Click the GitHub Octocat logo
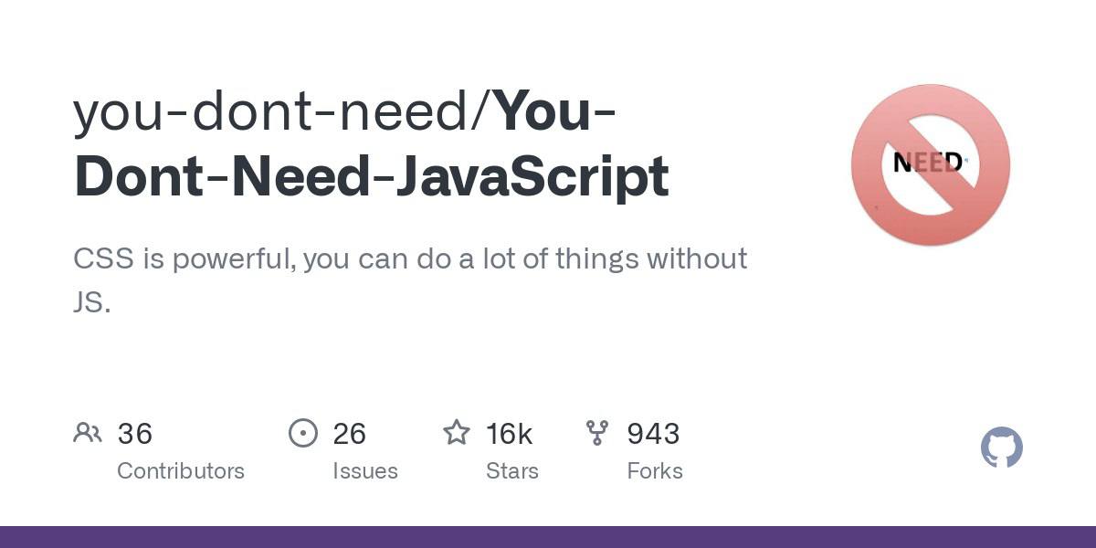This screenshot has width=1096, height=548. click(1001, 448)
